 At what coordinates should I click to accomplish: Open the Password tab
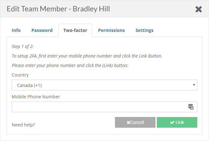[42, 30]
